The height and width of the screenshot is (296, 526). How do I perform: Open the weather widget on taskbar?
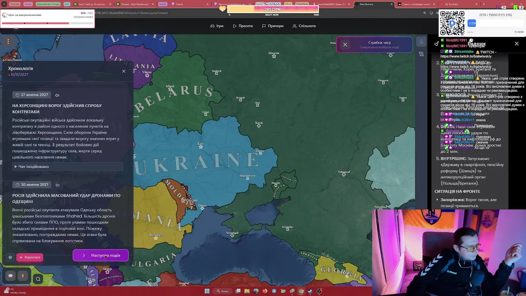click(15, 291)
